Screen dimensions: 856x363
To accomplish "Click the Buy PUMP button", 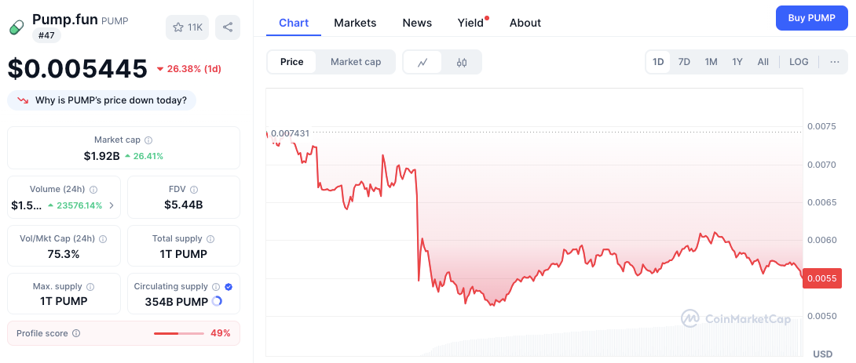I will click(x=811, y=17).
